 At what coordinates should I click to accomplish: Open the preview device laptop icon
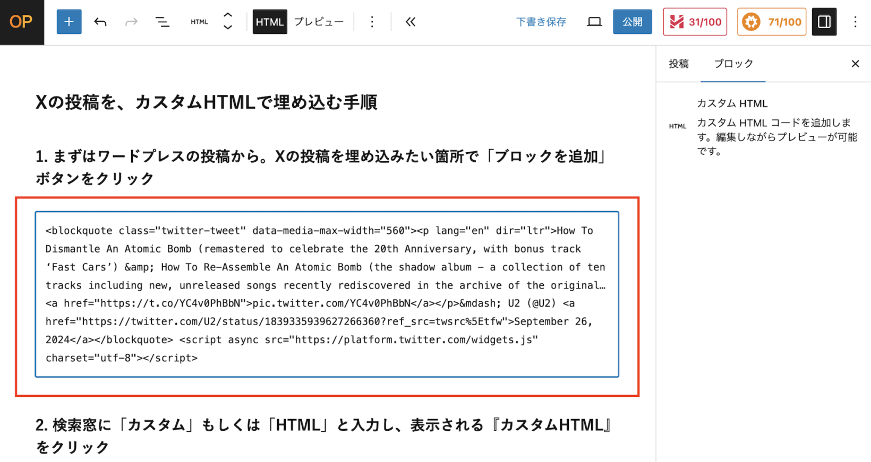point(594,22)
